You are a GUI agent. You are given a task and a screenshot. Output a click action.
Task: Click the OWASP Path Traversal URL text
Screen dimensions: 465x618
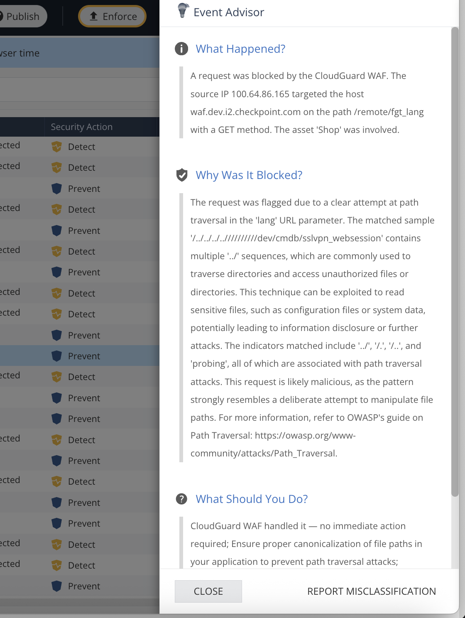click(273, 444)
